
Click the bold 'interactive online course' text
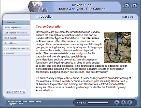click(x=67, y=40)
